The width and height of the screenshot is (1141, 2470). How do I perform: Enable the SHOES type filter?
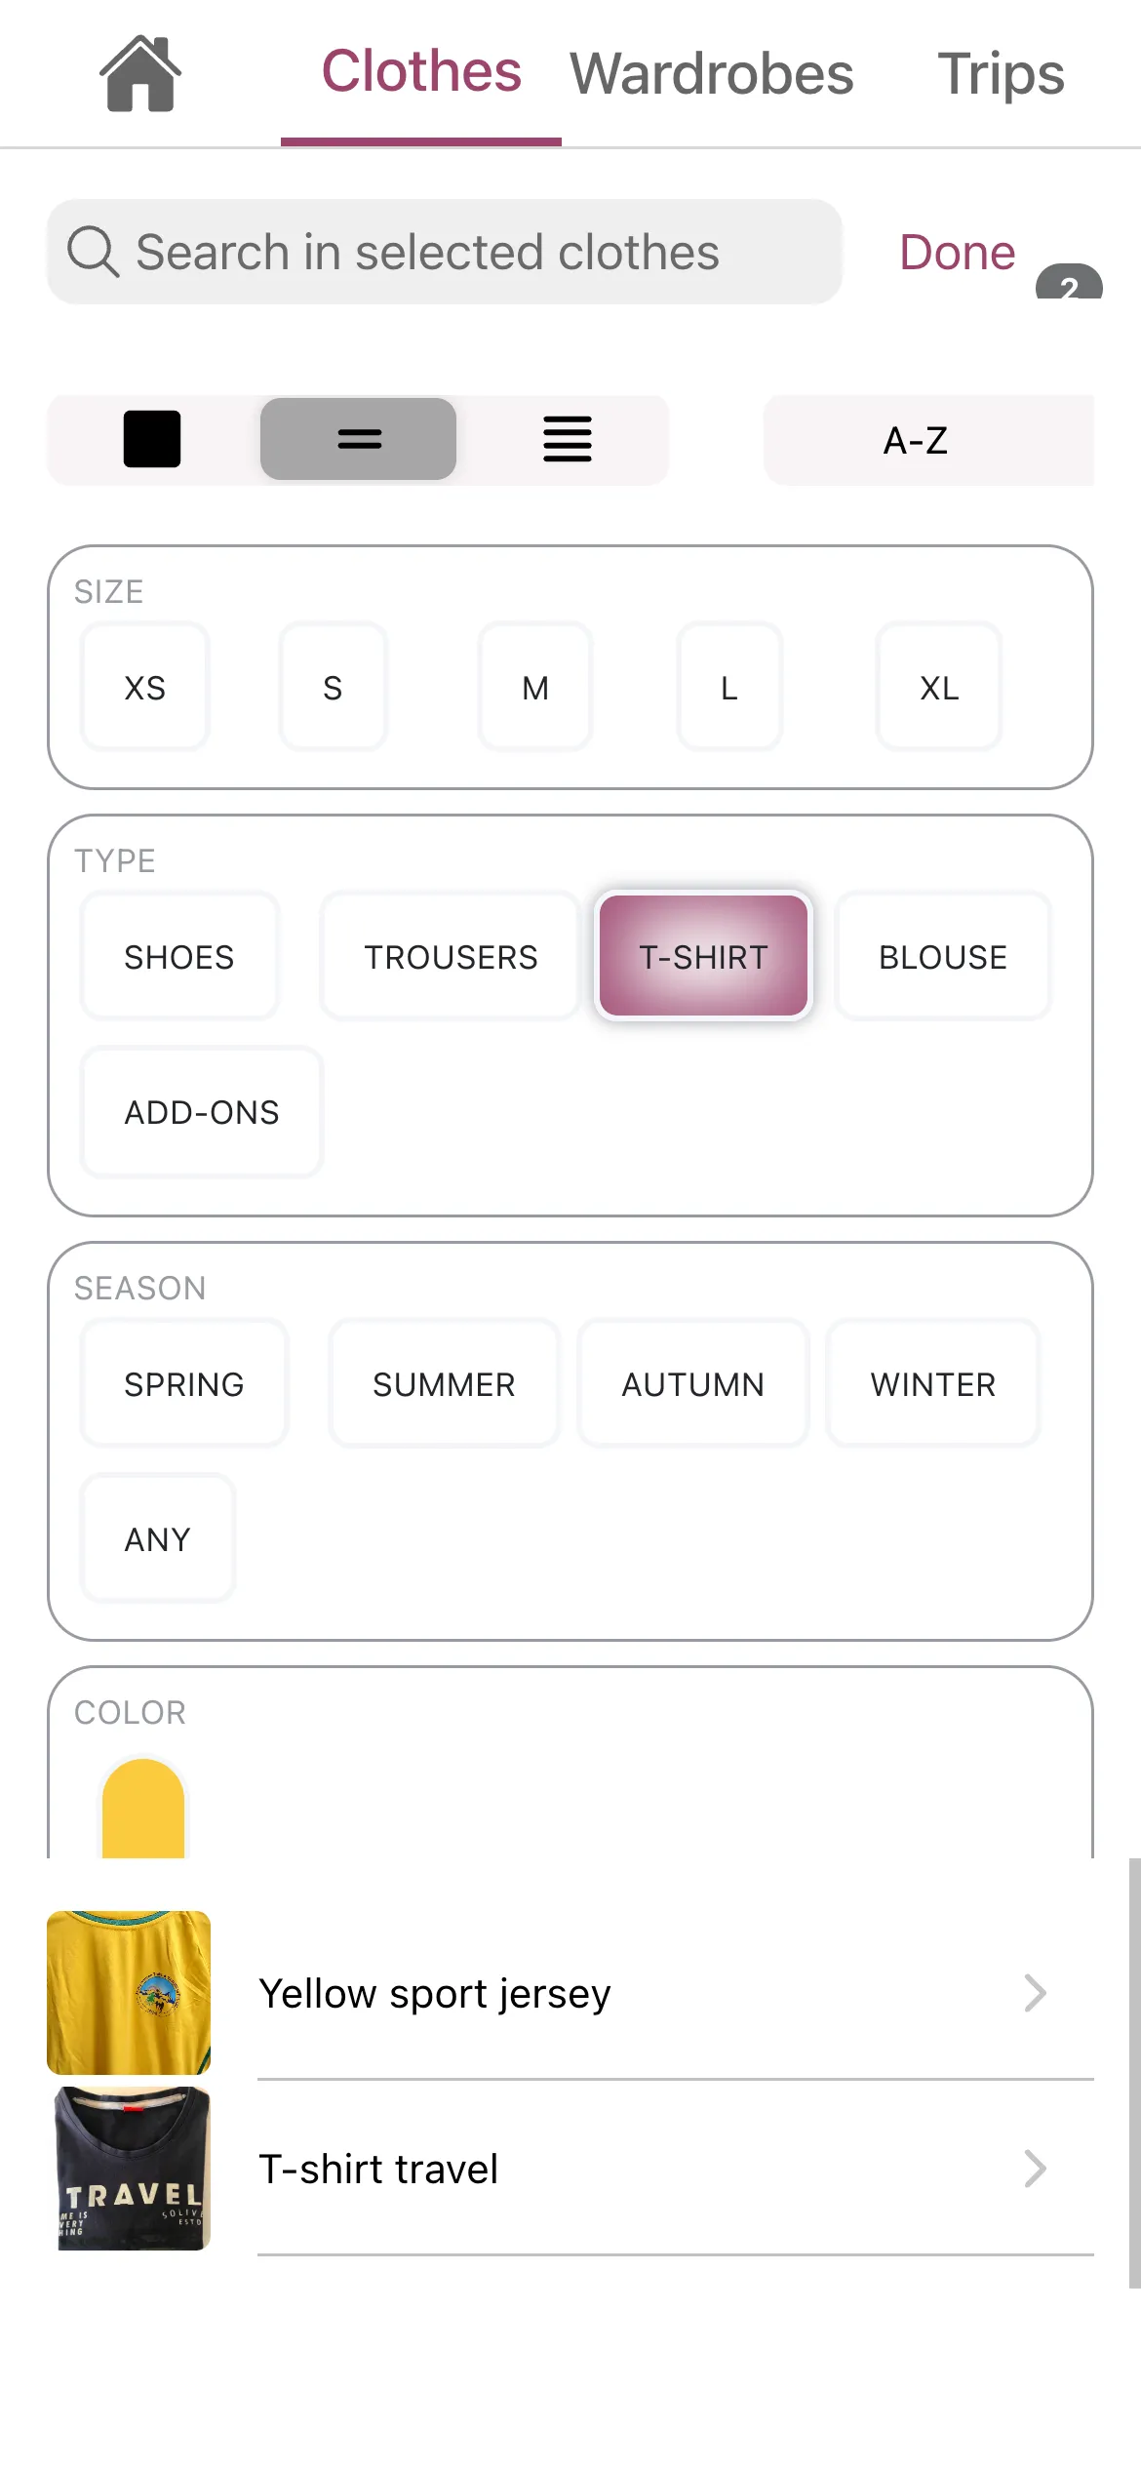179,957
